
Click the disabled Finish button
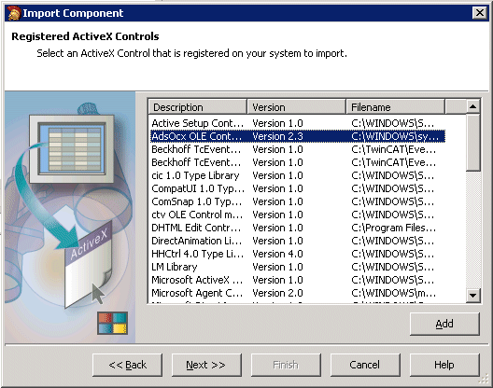pyautogui.click(x=286, y=365)
